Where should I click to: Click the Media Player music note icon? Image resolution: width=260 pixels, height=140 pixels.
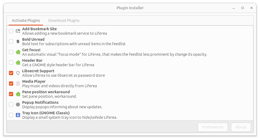[x=18, y=84]
